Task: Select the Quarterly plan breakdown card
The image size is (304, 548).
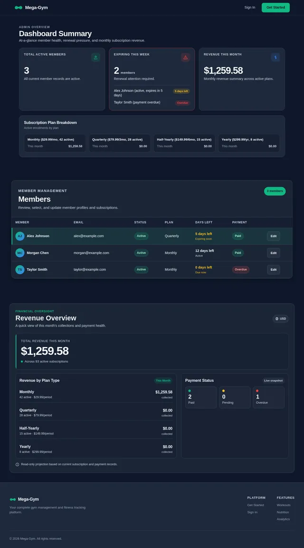Action: (x=120, y=143)
